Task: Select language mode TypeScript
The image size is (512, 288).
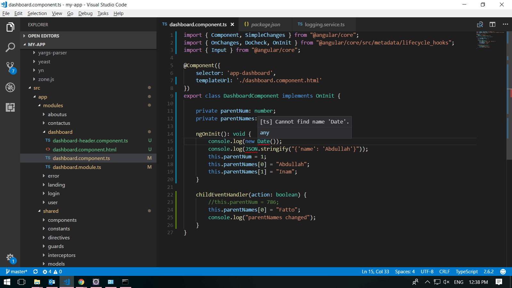Action: pyautogui.click(x=467, y=272)
